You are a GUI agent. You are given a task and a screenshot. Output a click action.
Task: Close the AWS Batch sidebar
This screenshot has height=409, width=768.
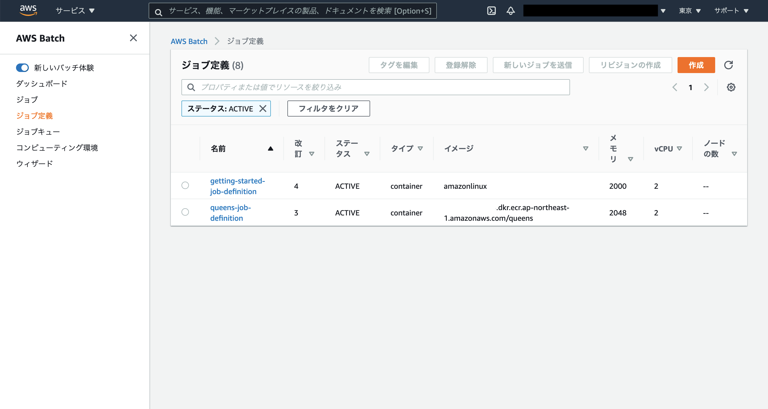[133, 38]
